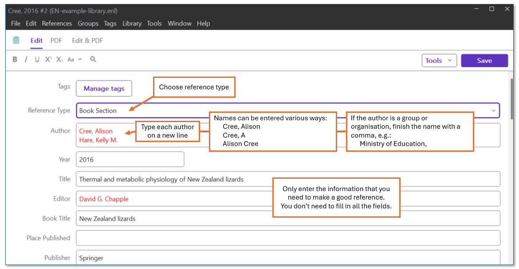Open the Library menu

pyautogui.click(x=132, y=23)
